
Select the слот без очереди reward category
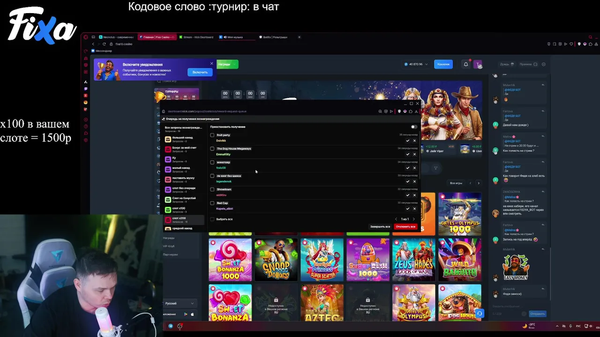[x=183, y=190]
